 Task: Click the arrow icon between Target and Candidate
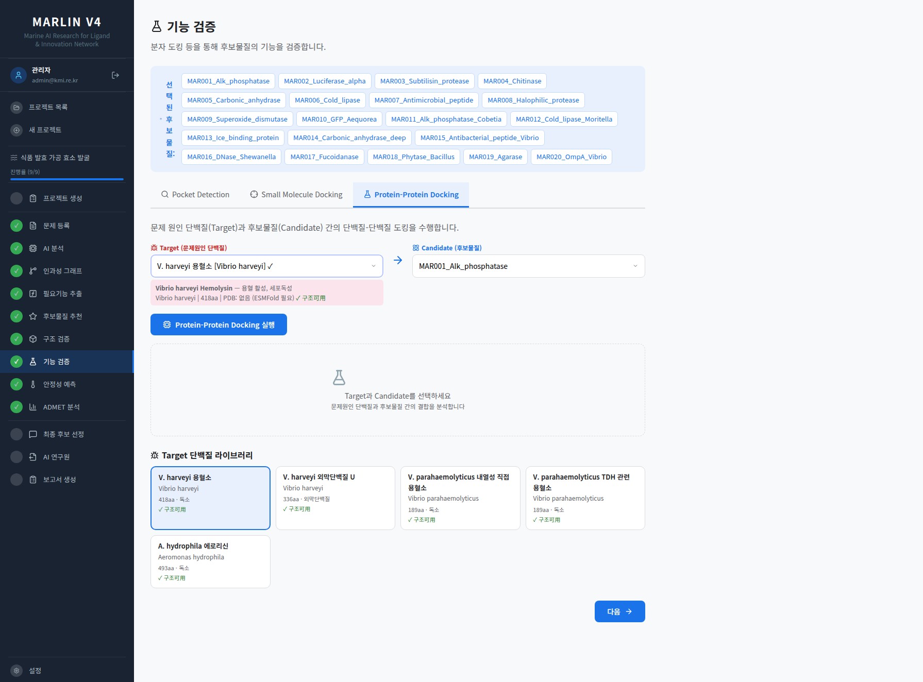(398, 260)
